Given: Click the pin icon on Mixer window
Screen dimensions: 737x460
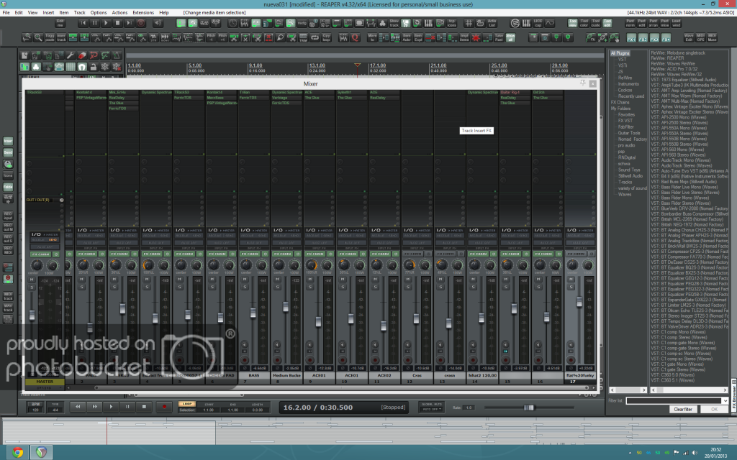Looking at the screenshot, I should click(584, 84).
